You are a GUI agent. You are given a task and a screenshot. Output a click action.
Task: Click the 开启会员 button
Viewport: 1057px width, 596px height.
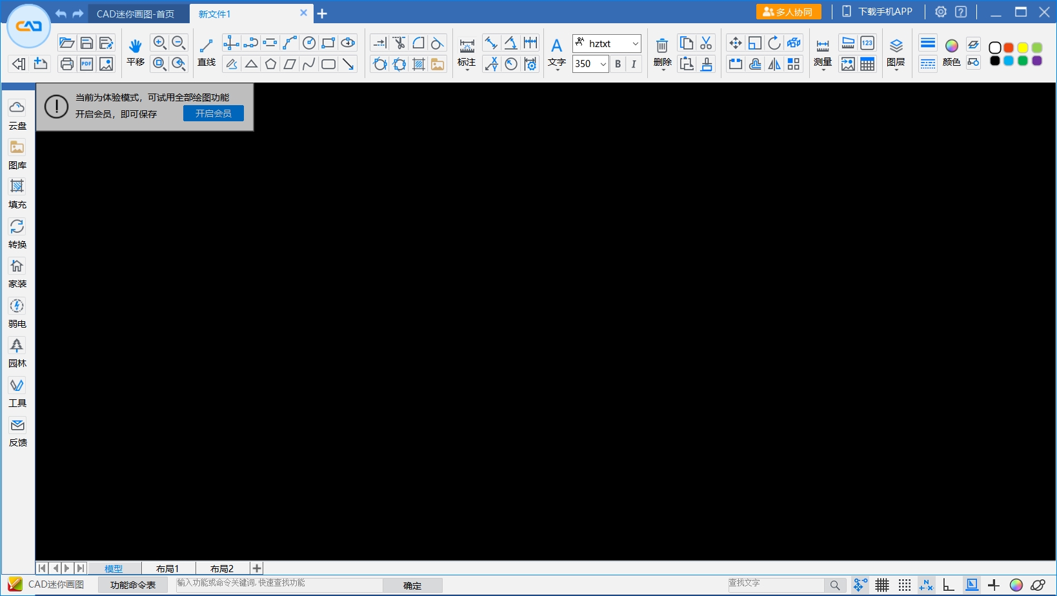(214, 114)
